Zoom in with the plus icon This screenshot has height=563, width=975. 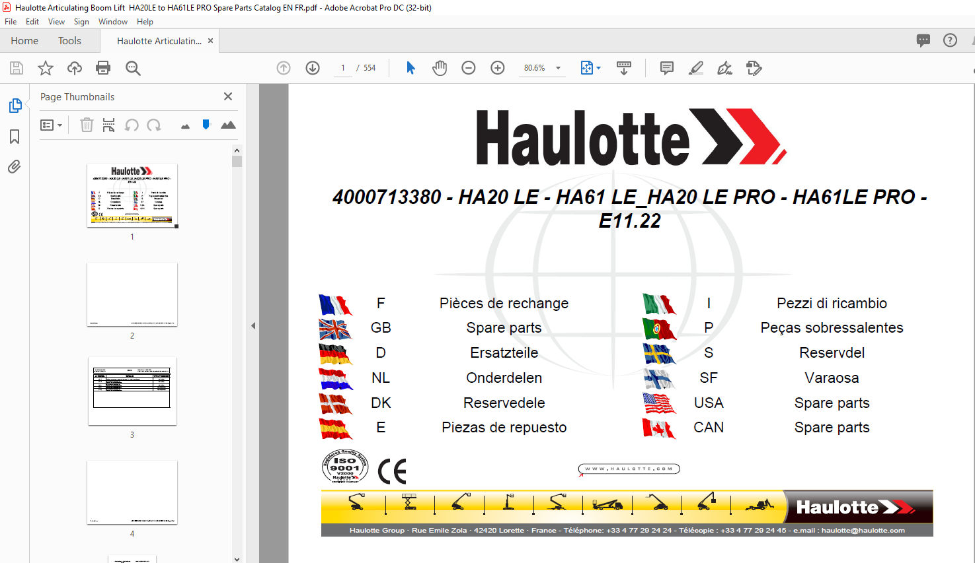tap(498, 68)
